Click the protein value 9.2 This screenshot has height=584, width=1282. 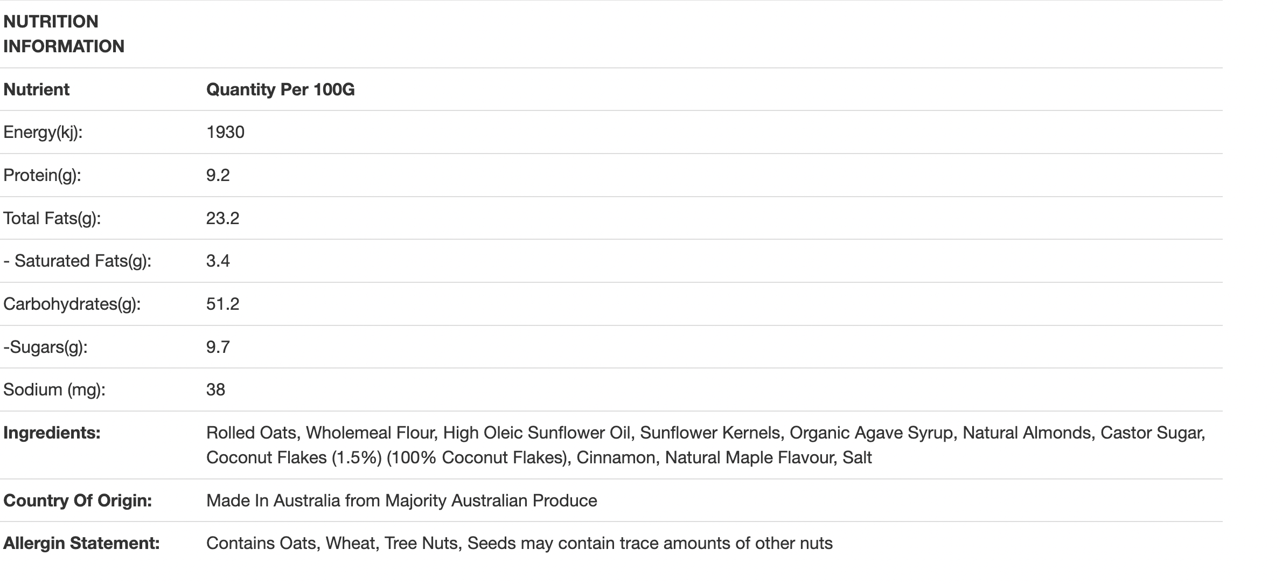point(218,175)
